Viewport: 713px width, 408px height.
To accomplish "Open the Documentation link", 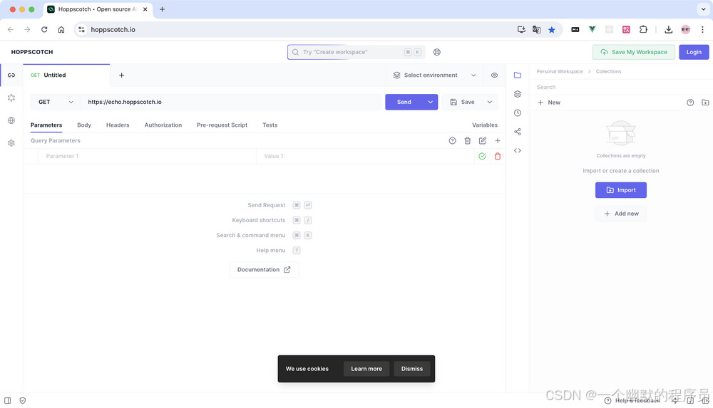I will coord(264,270).
